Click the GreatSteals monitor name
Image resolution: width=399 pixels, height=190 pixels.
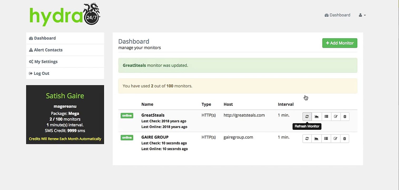153,115
